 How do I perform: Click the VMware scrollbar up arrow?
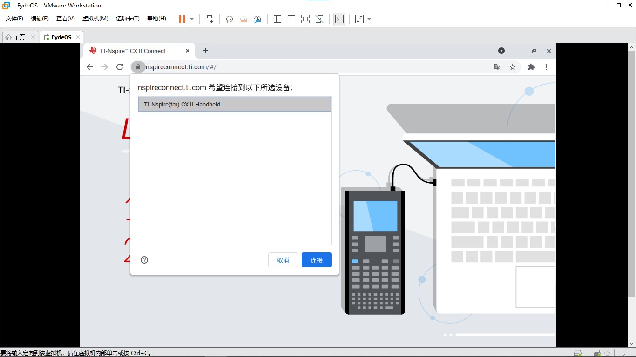(632, 47)
